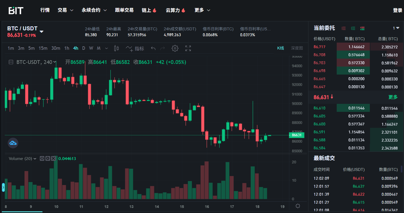This screenshot has width=404, height=213.
Task: Open the candlestick chart style selector
Action: [x=116, y=48]
